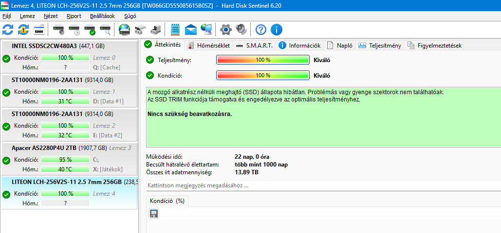Open the blue notepad report icon
This screenshot has height=233, width=501.
(x=175, y=30)
